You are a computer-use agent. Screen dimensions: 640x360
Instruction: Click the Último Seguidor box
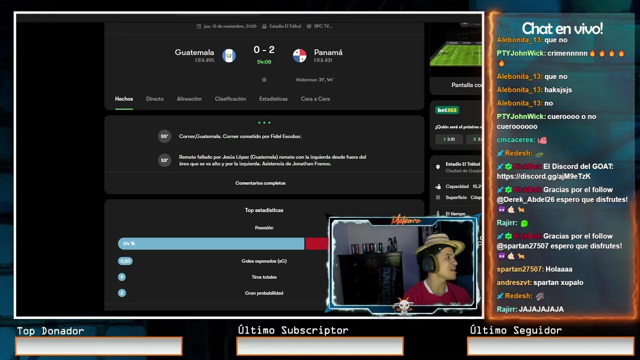pyautogui.click(x=550, y=346)
